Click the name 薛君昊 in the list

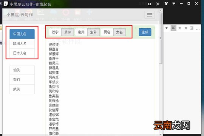(54, 68)
